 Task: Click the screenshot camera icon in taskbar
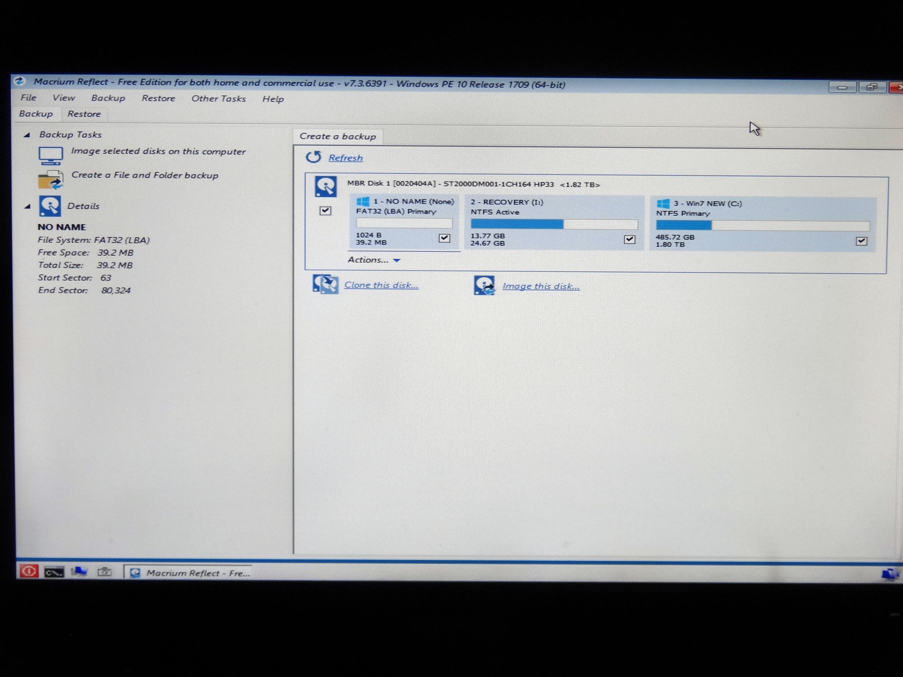coord(105,572)
